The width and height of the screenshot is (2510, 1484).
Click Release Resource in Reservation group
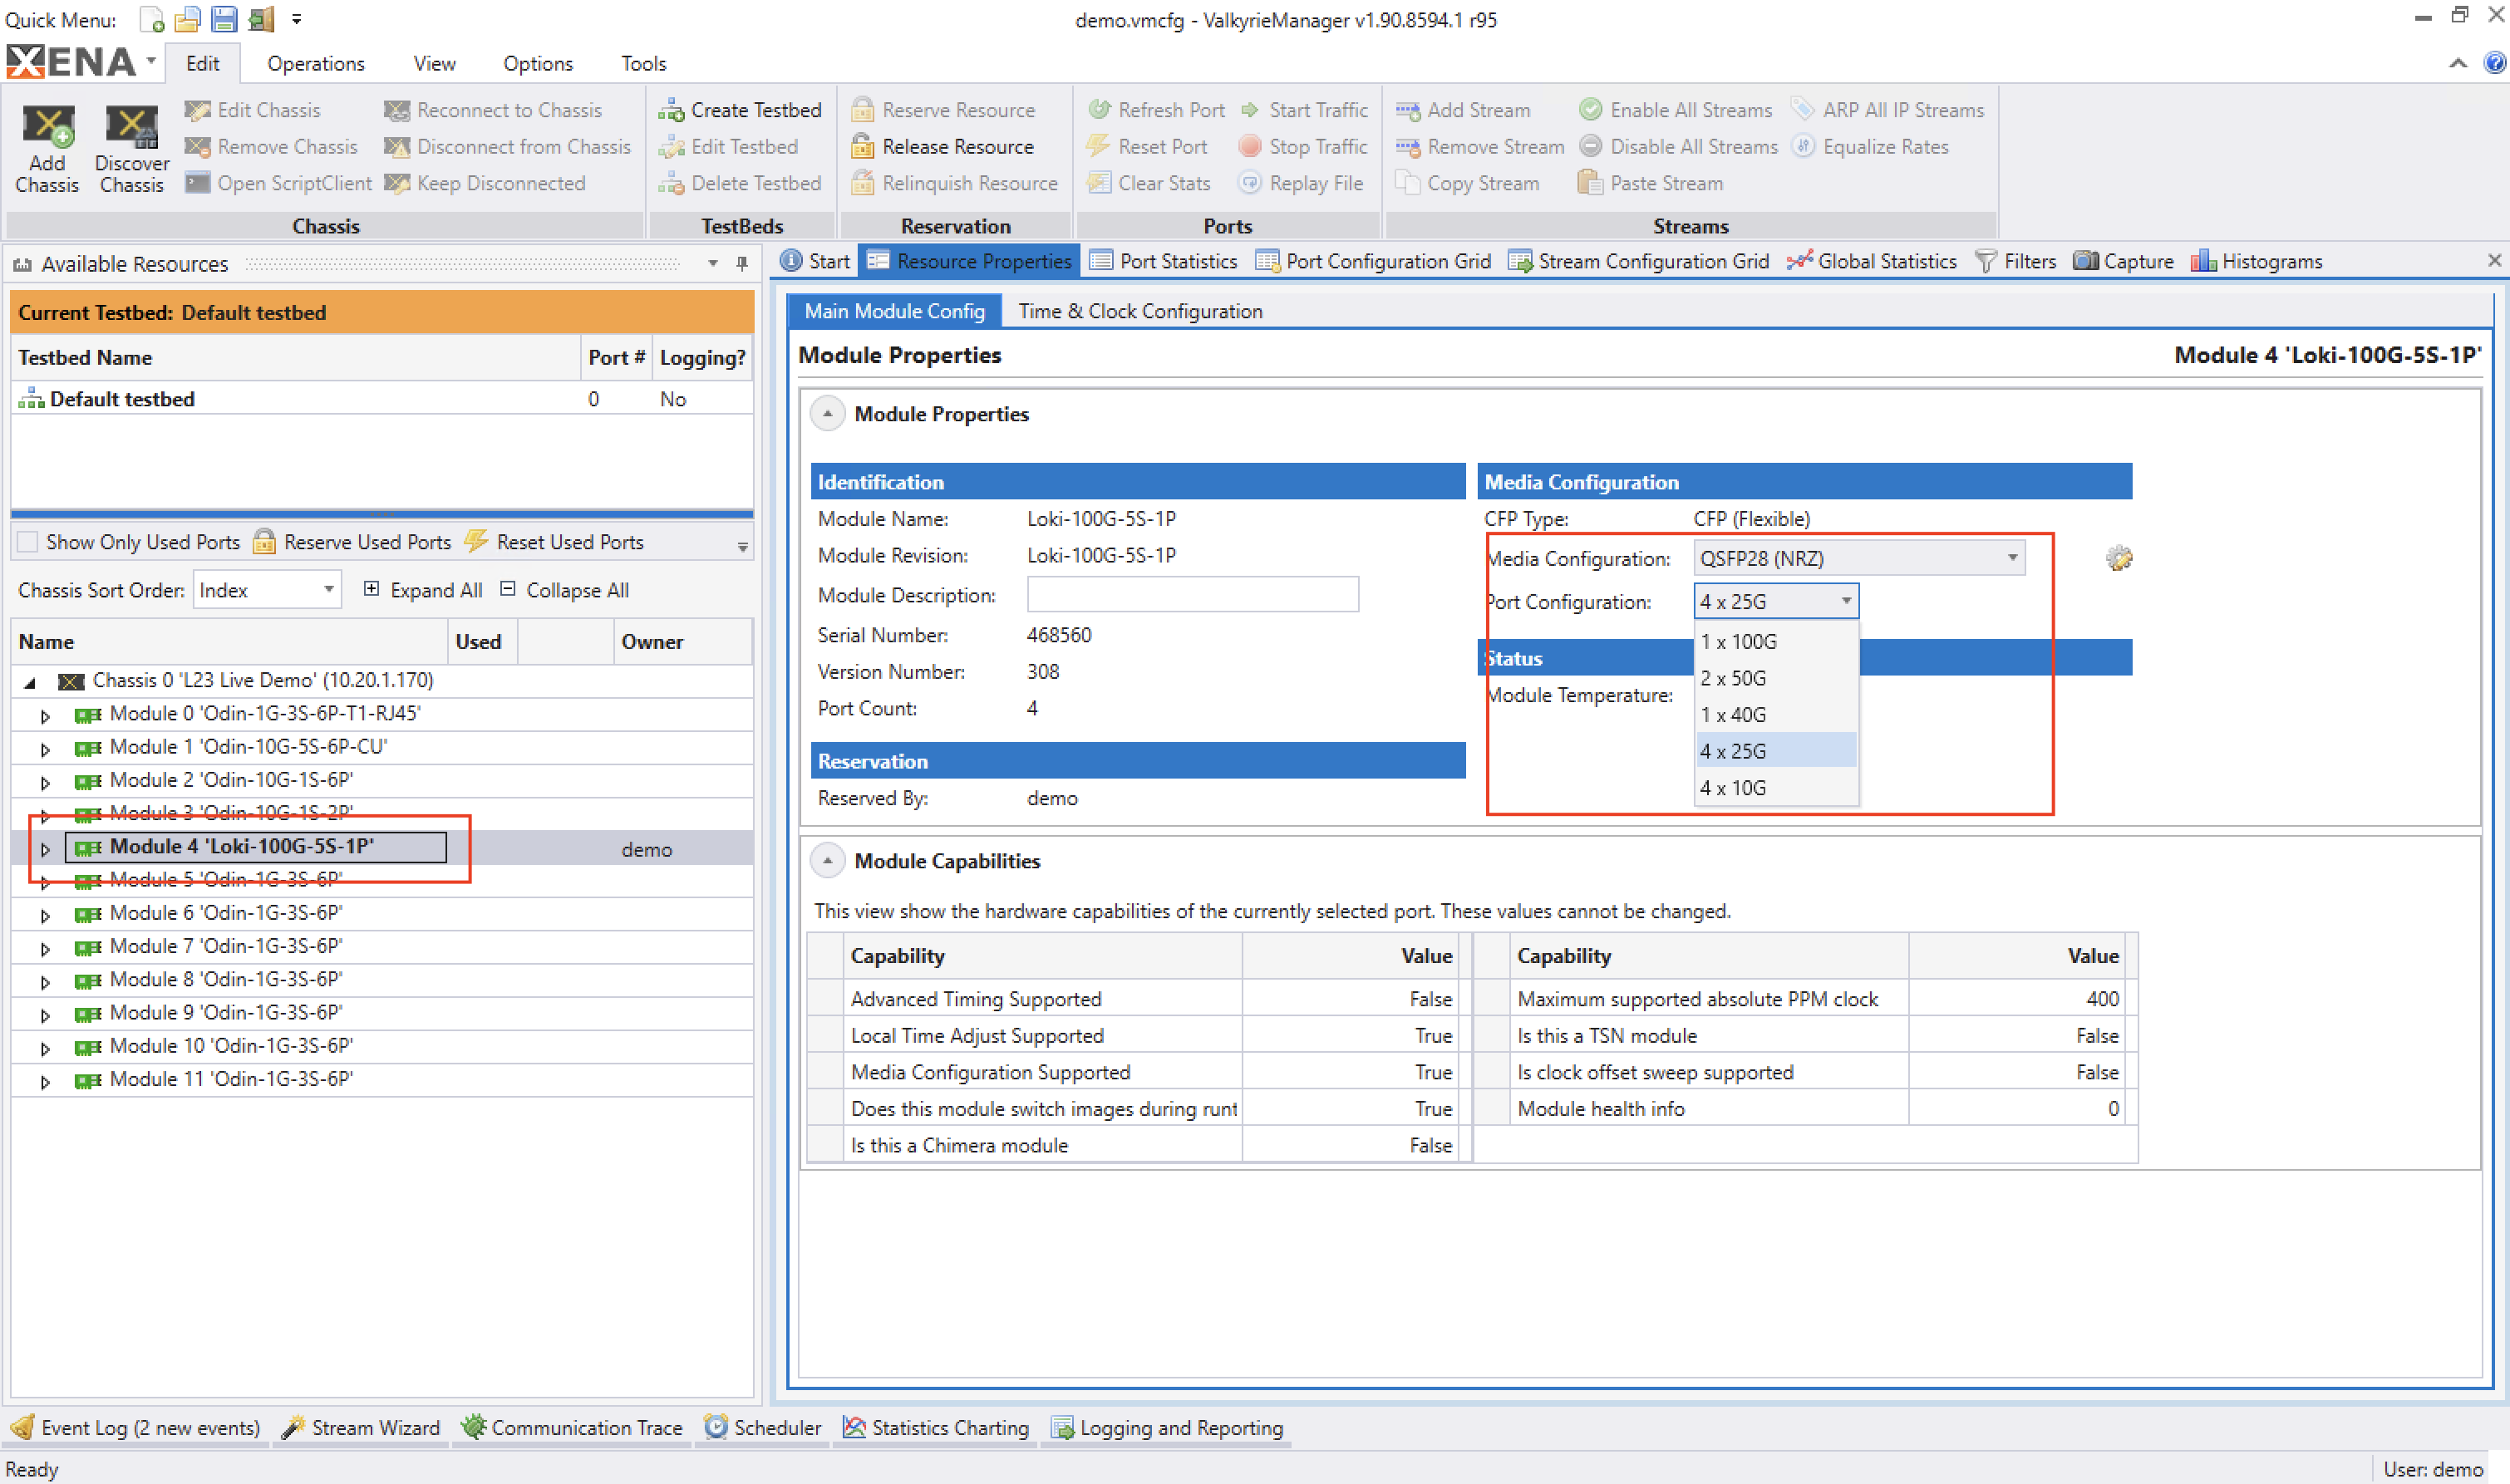point(943,147)
